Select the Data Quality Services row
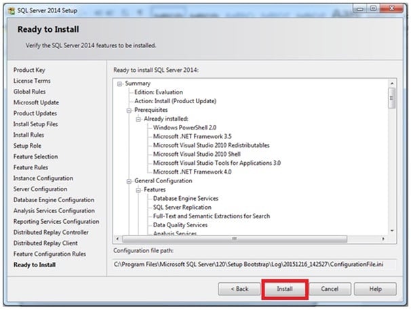The width and height of the screenshot is (411, 310). pyautogui.click(x=180, y=225)
